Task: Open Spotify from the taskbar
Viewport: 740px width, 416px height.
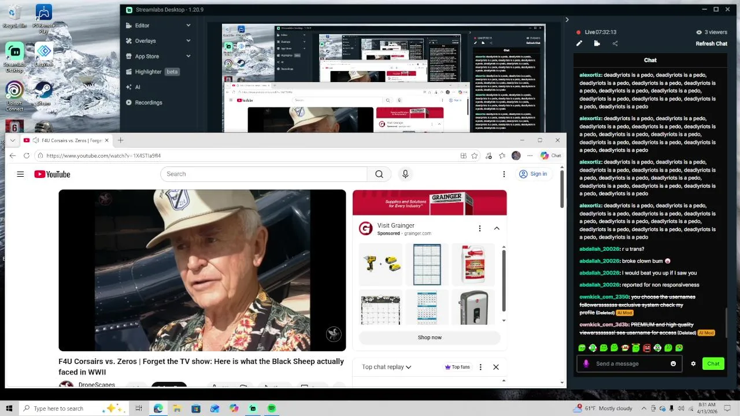Action: pos(272,408)
